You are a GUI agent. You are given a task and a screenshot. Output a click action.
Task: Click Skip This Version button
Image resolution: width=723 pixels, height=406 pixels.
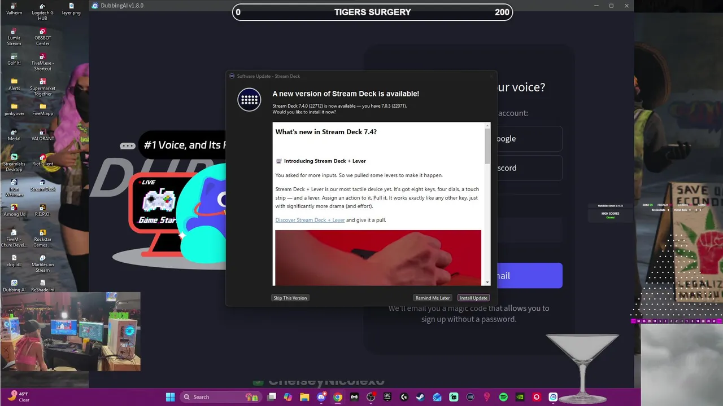pos(290,298)
